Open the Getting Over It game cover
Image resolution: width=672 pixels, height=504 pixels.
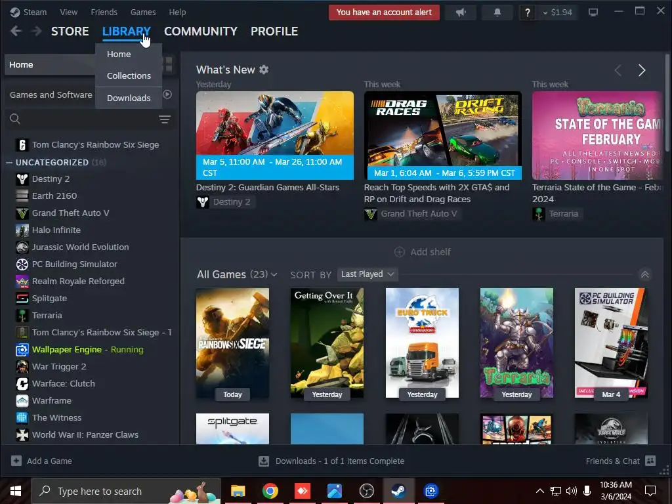(x=327, y=343)
